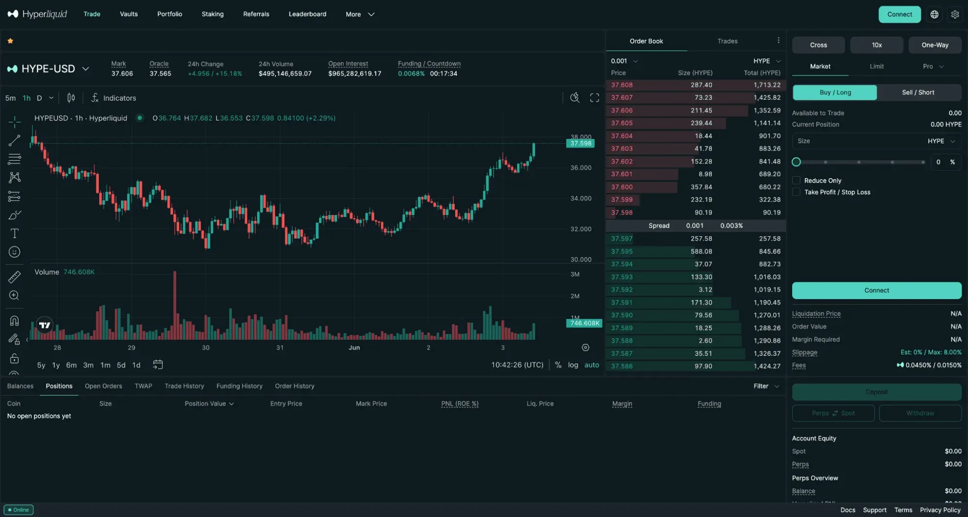Toggle the favorite star icon
Viewport: 968px width, 517px height.
[10, 41]
